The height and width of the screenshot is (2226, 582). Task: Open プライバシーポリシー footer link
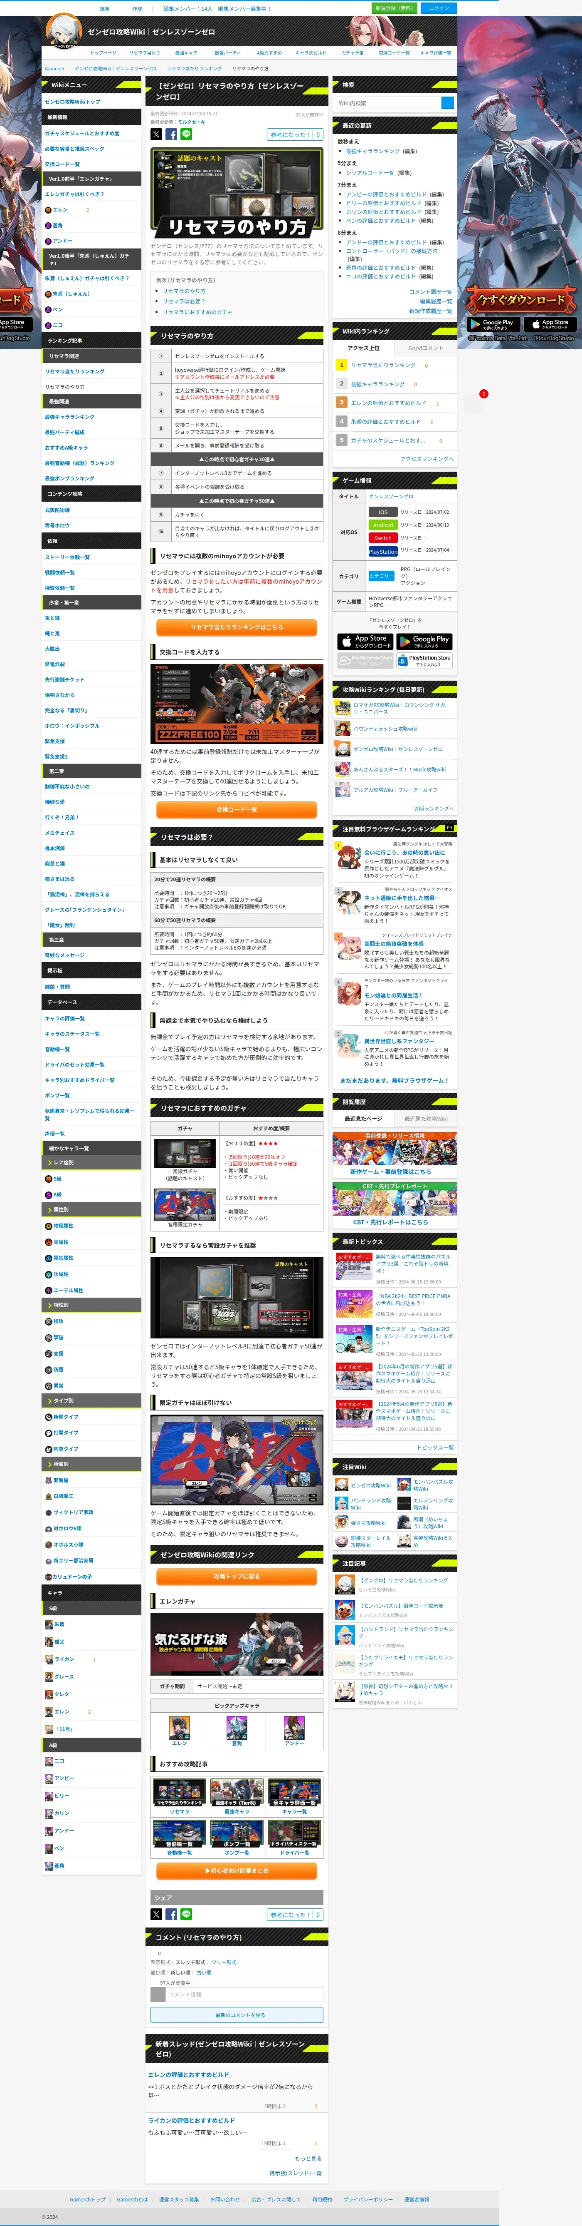[368, 2199]
